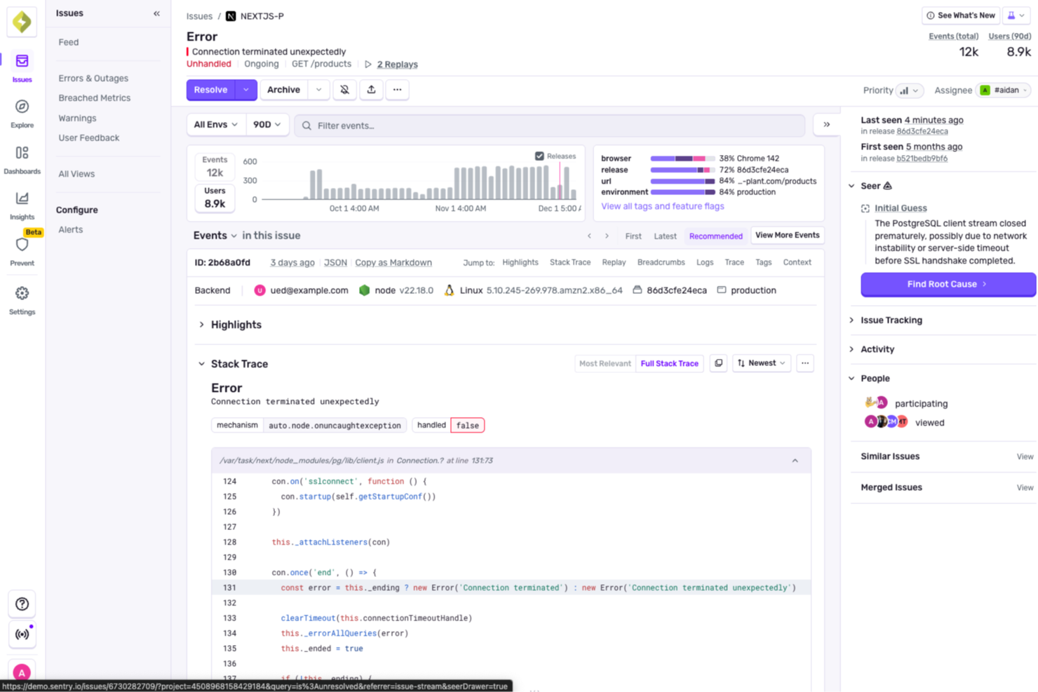This screenshot has height=692, width=1038.
Task: Open the All Envs dropdown
Action: point(215,124)
